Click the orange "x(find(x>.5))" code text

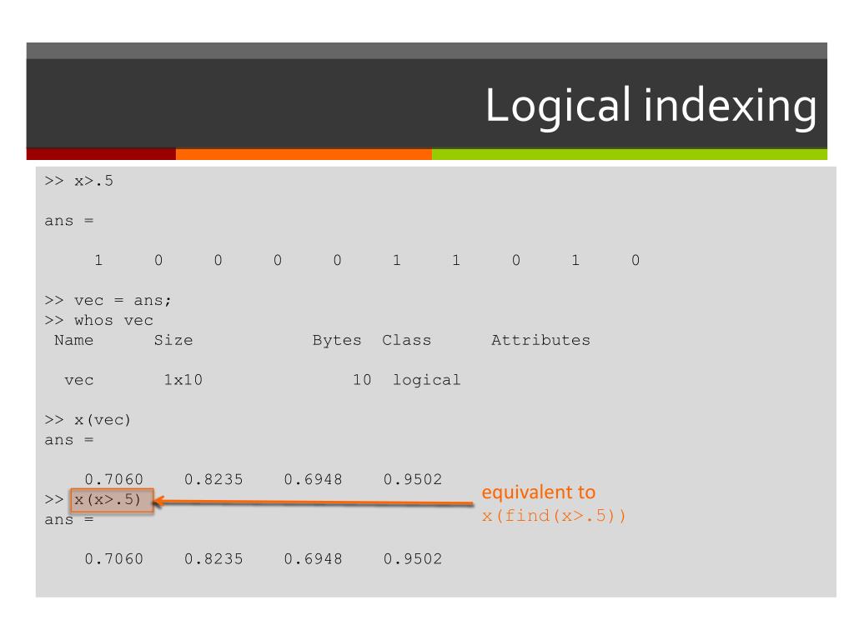click(554, 515)
